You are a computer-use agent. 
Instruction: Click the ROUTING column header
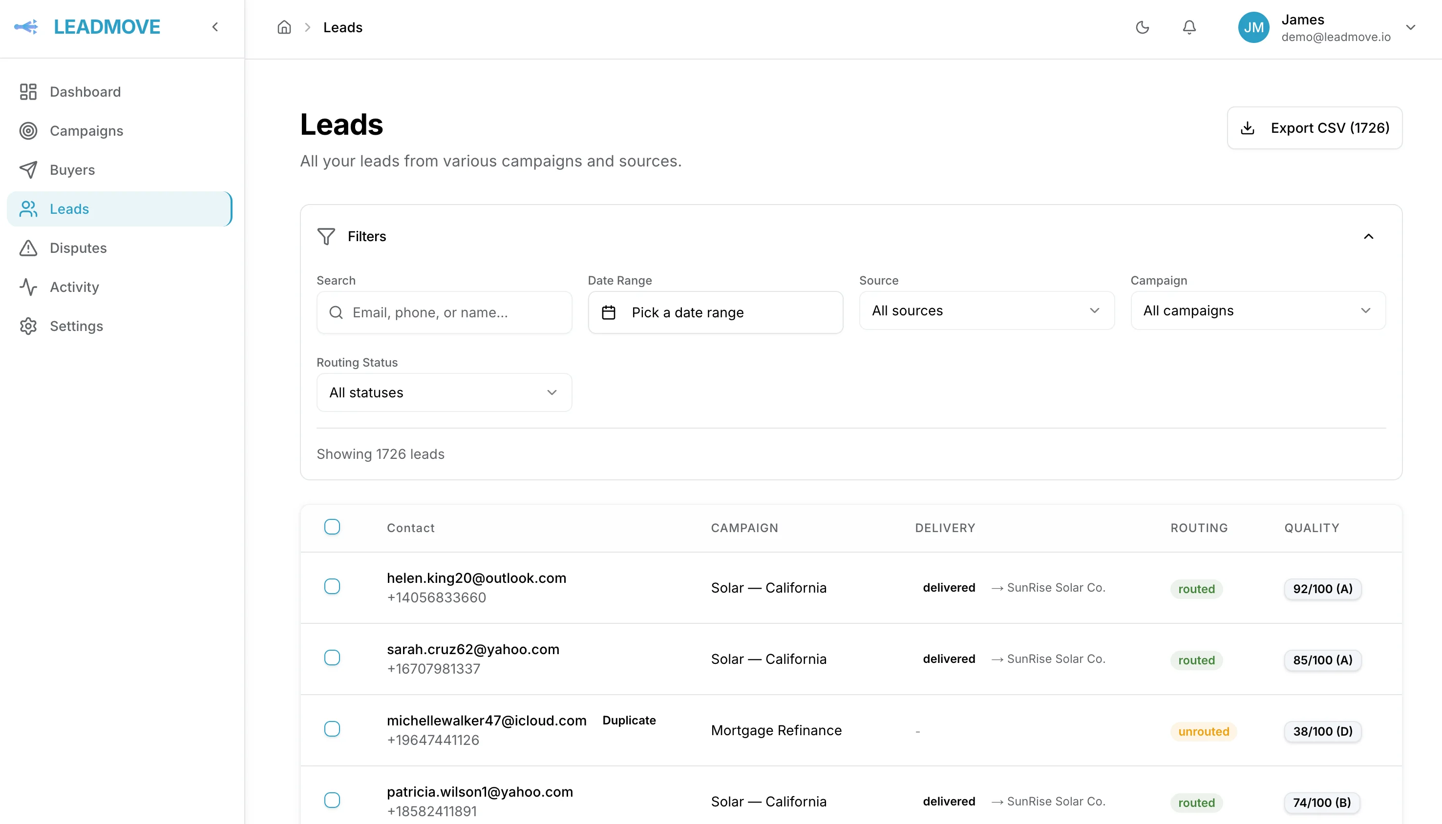(1199, 528)
